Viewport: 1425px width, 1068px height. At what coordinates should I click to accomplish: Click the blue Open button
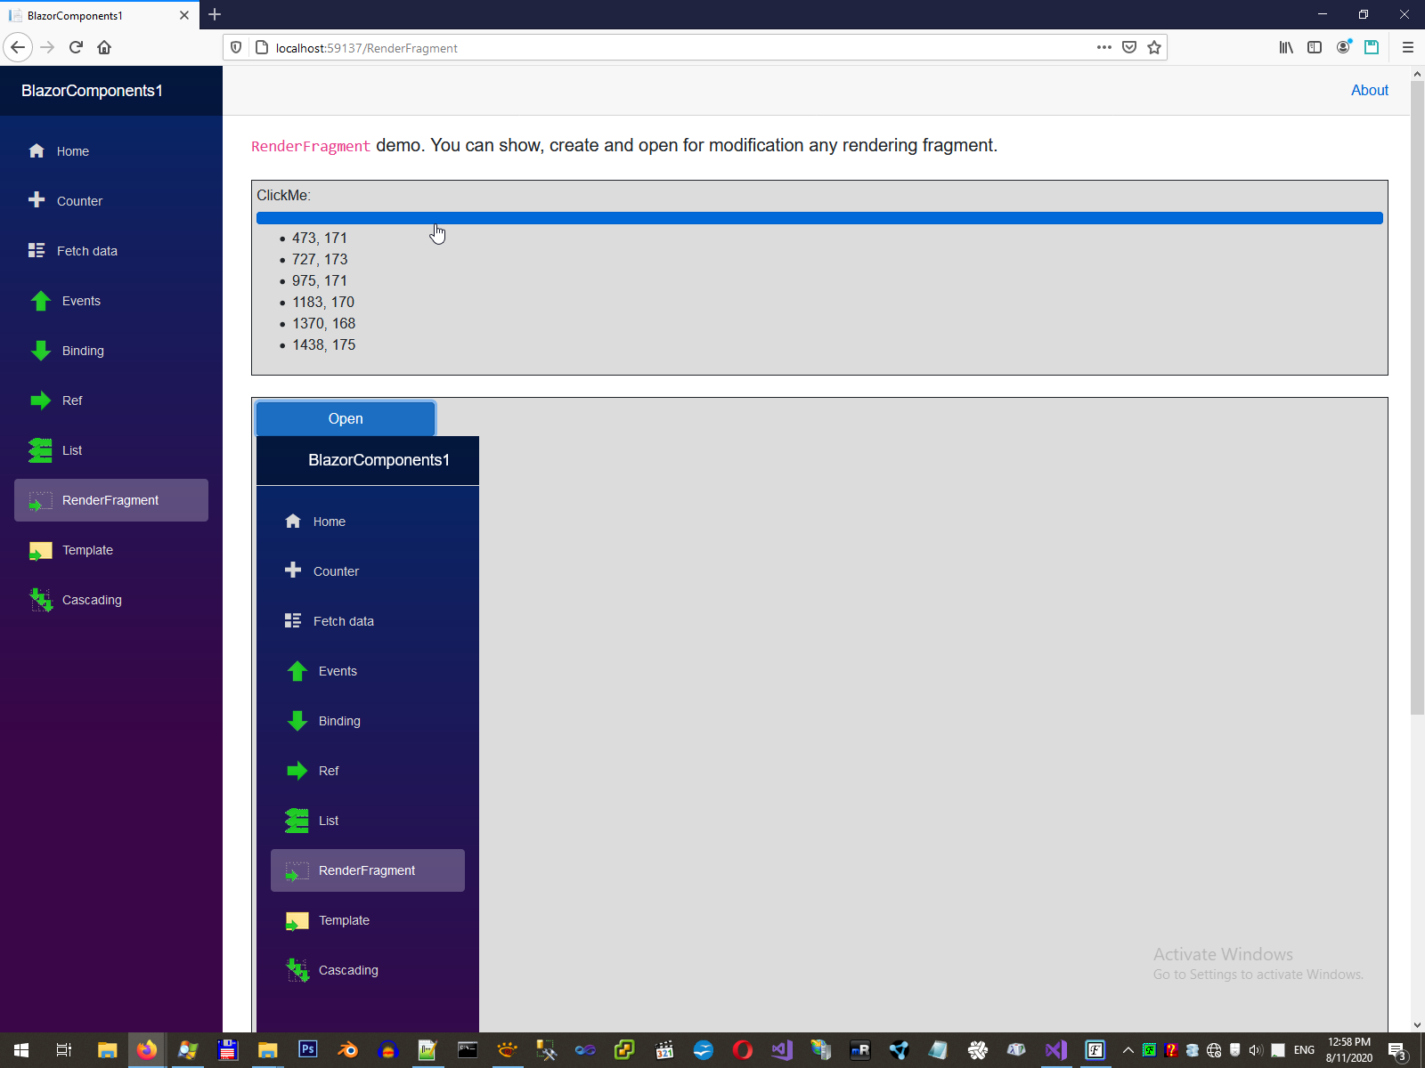[346, 418]
